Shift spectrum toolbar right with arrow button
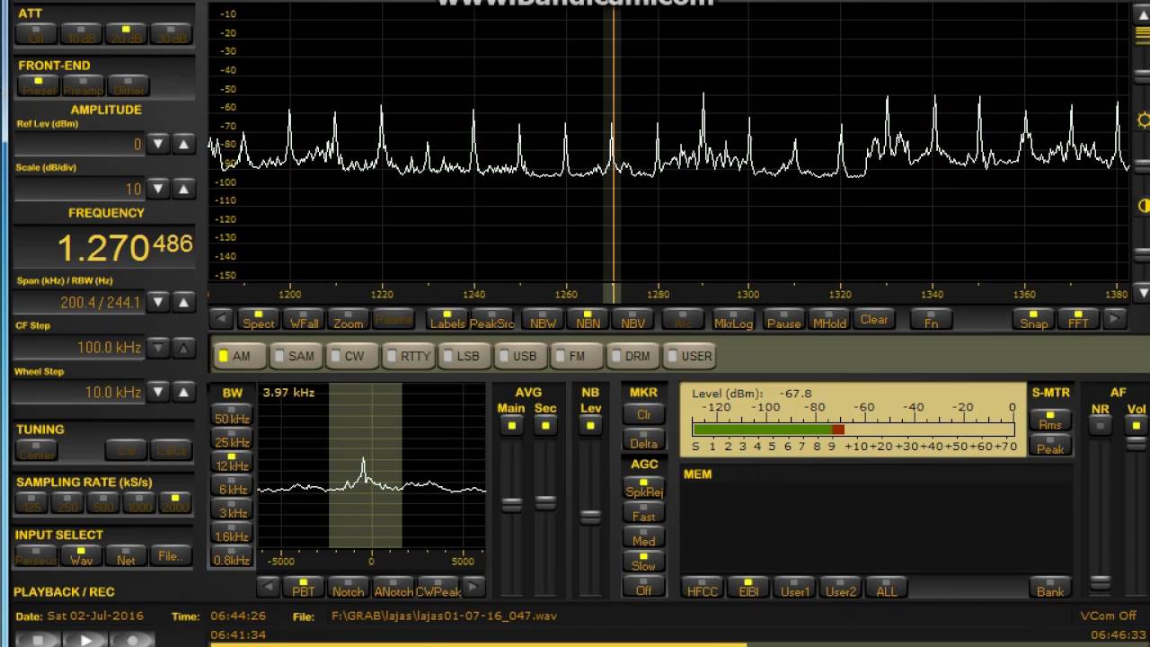 tap(1114, 319)
